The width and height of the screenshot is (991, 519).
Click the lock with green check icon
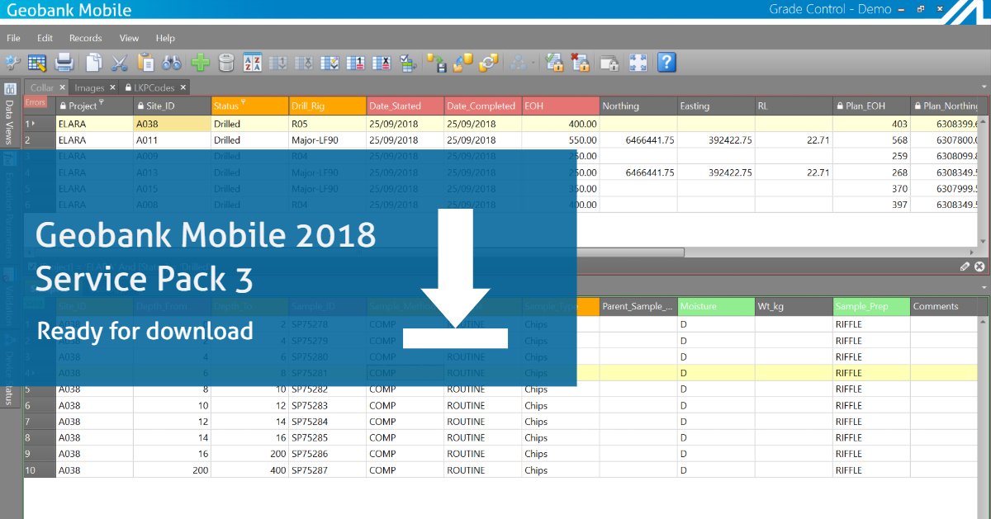[555, 62]
